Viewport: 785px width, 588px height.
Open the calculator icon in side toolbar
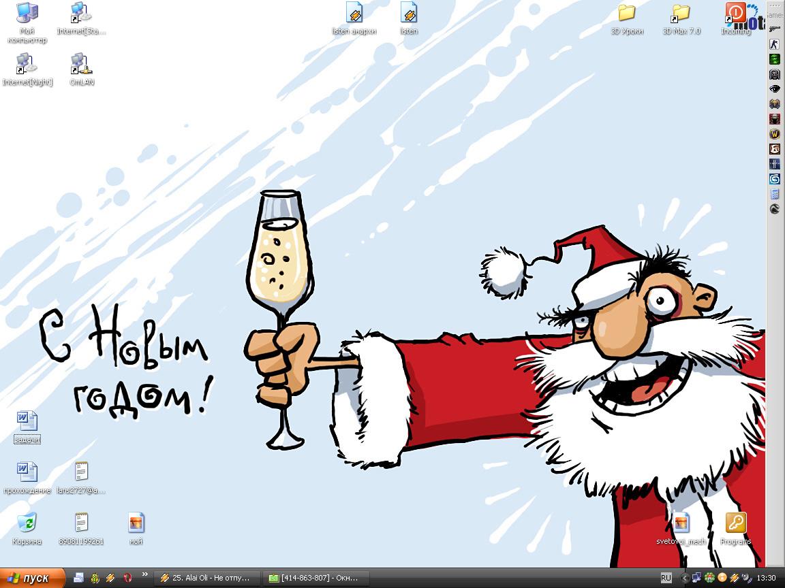tap(775, 194)
